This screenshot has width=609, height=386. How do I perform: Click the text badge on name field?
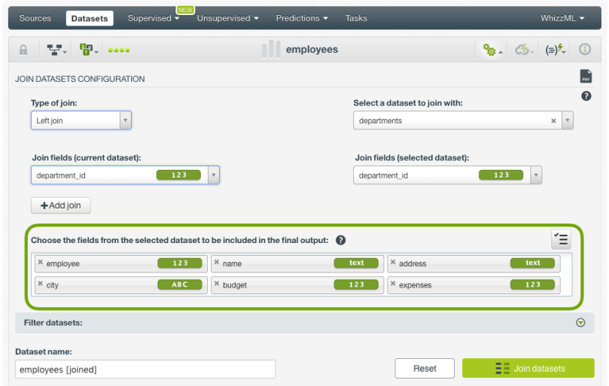(x=356, y=263)
